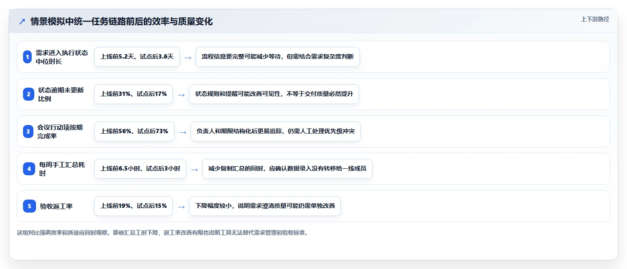Click the 上线前31%、试点后17% chip
The width and height of the screenshot is (627, 269).
[x=133, y=94]
